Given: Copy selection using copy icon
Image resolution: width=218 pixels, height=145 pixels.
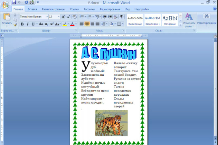Looking at the screenshot, I should (x=15, y=20).
